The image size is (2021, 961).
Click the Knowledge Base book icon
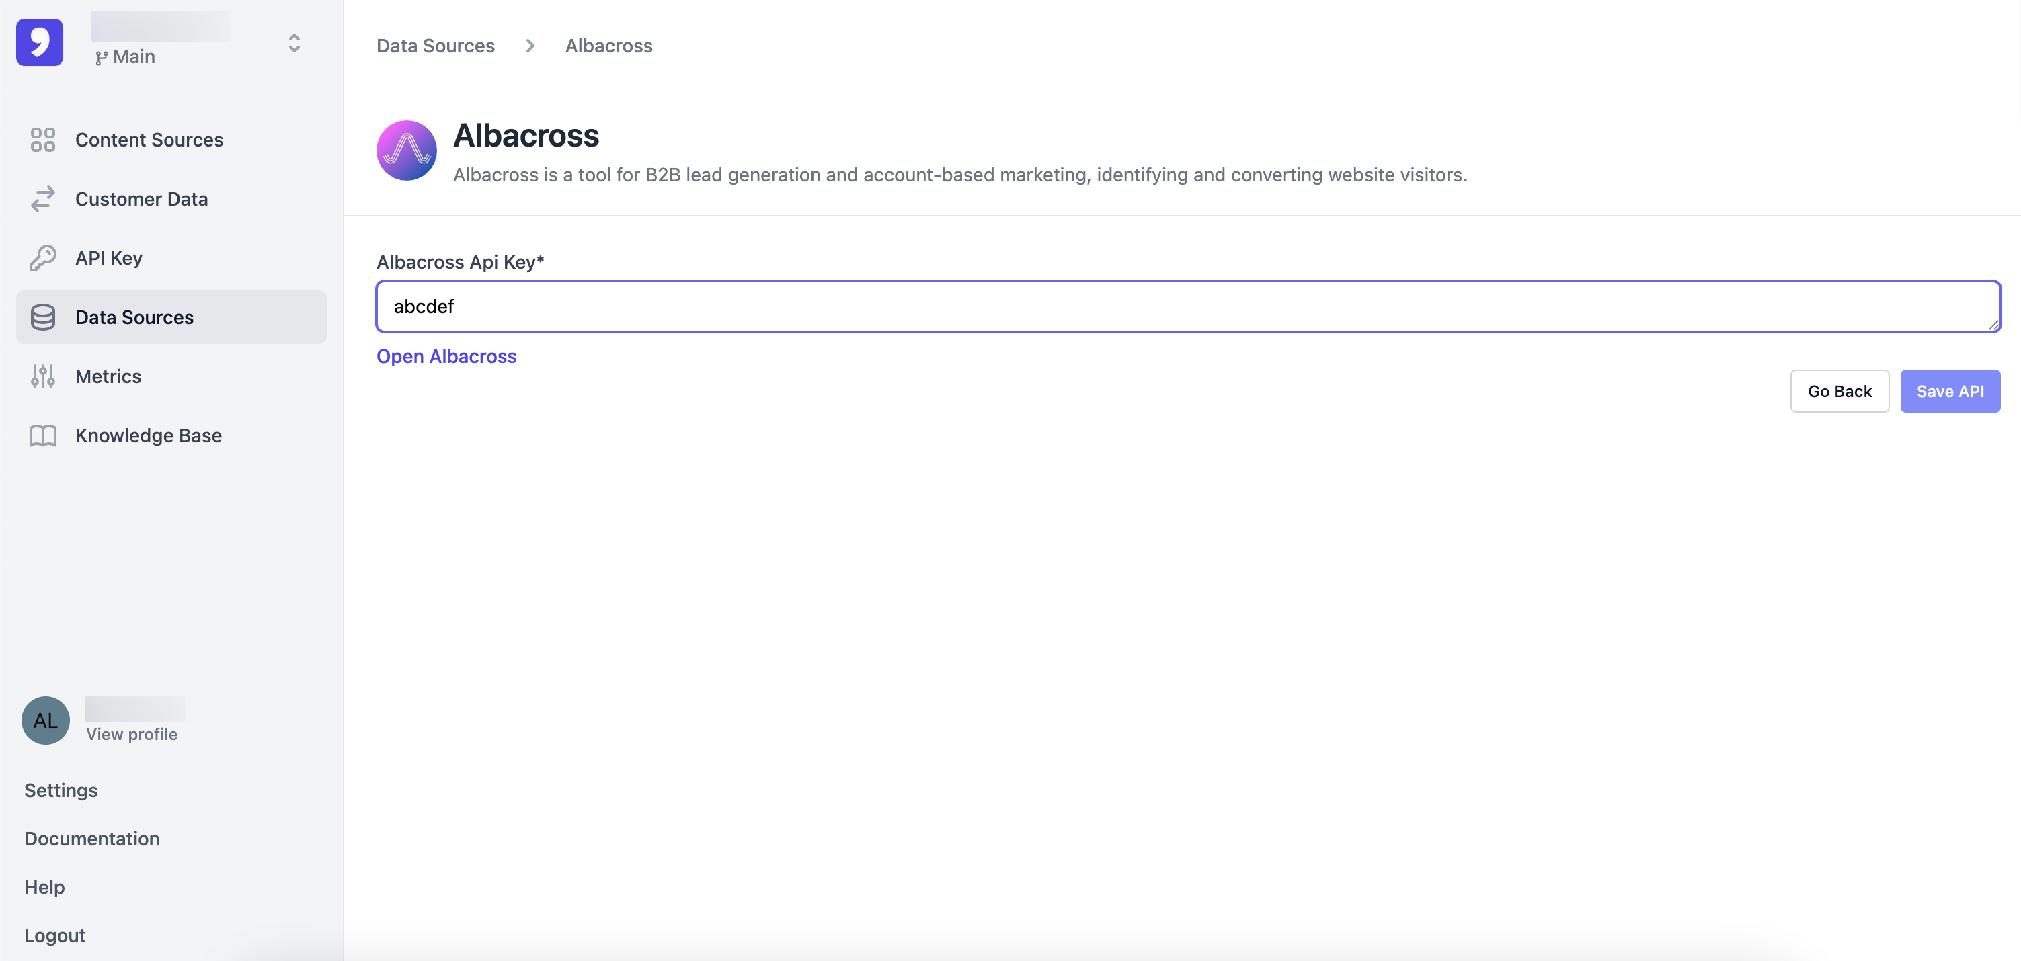click(42, 435)
